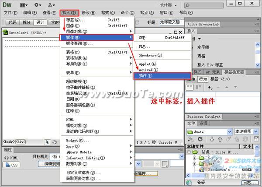Open the jQuery Mobile submenu
This screenshot has height=187, width=262.
click(x=97, y=152)
